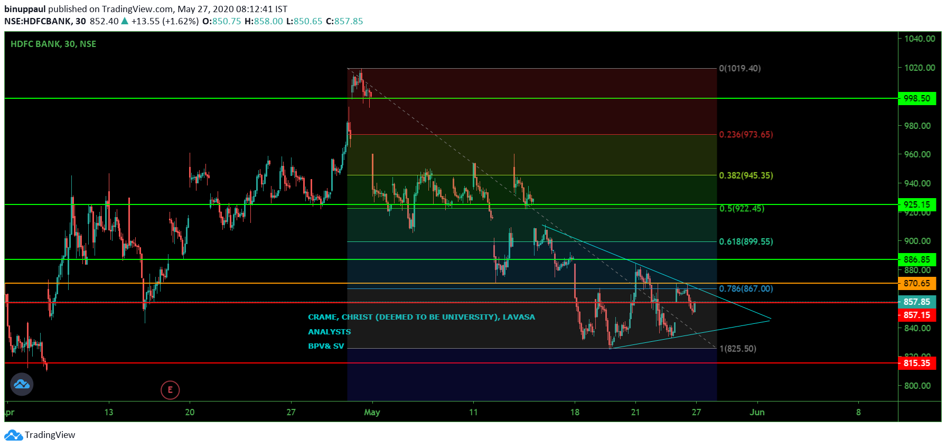Select the 886.85 green price label
This screenshot has width=946, height=448.
pyautogui.click(x=917, y=259)
